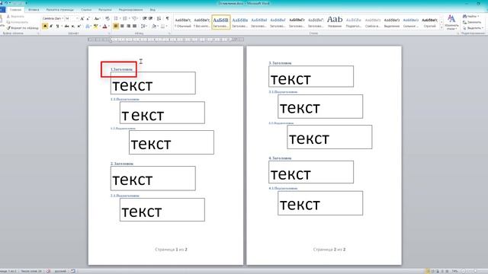Image resolution: width=488 pixels, height=274 pixels.
Task: Click Undo in Quick Access Toolbar
Action: coord(7,3)
